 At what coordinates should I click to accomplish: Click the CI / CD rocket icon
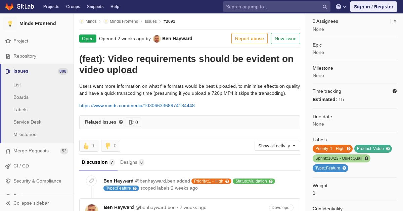(x=8, y=166)
